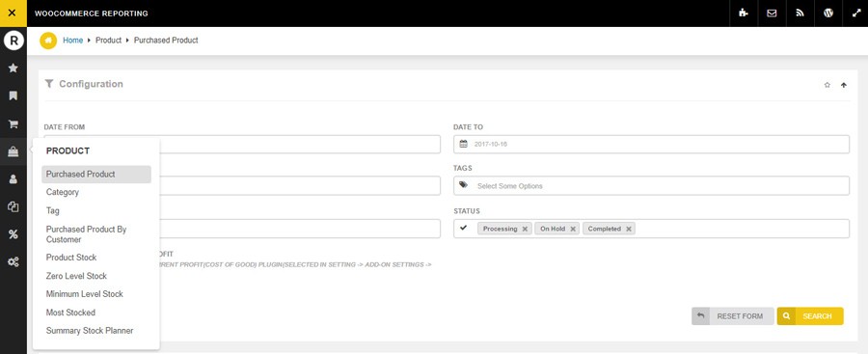
Task: Remove the Processing status tag
Action: point(525,229)
